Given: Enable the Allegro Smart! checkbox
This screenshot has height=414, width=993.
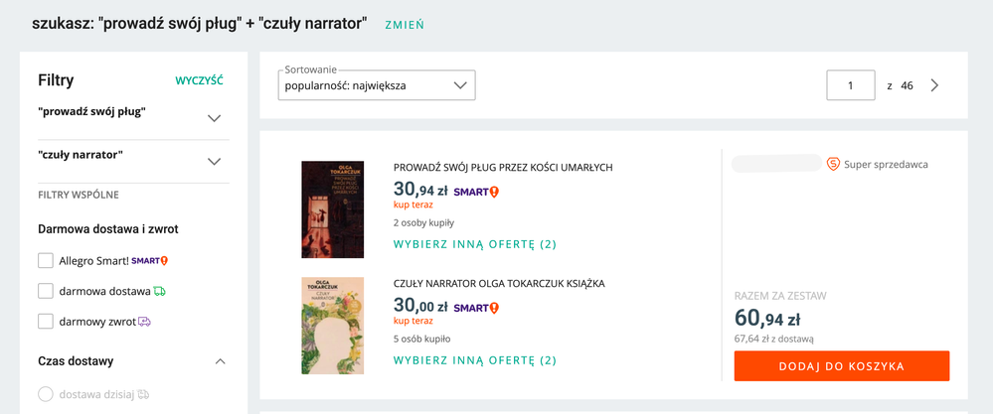Looking at the screenshot, I should [x=46, y=261].
